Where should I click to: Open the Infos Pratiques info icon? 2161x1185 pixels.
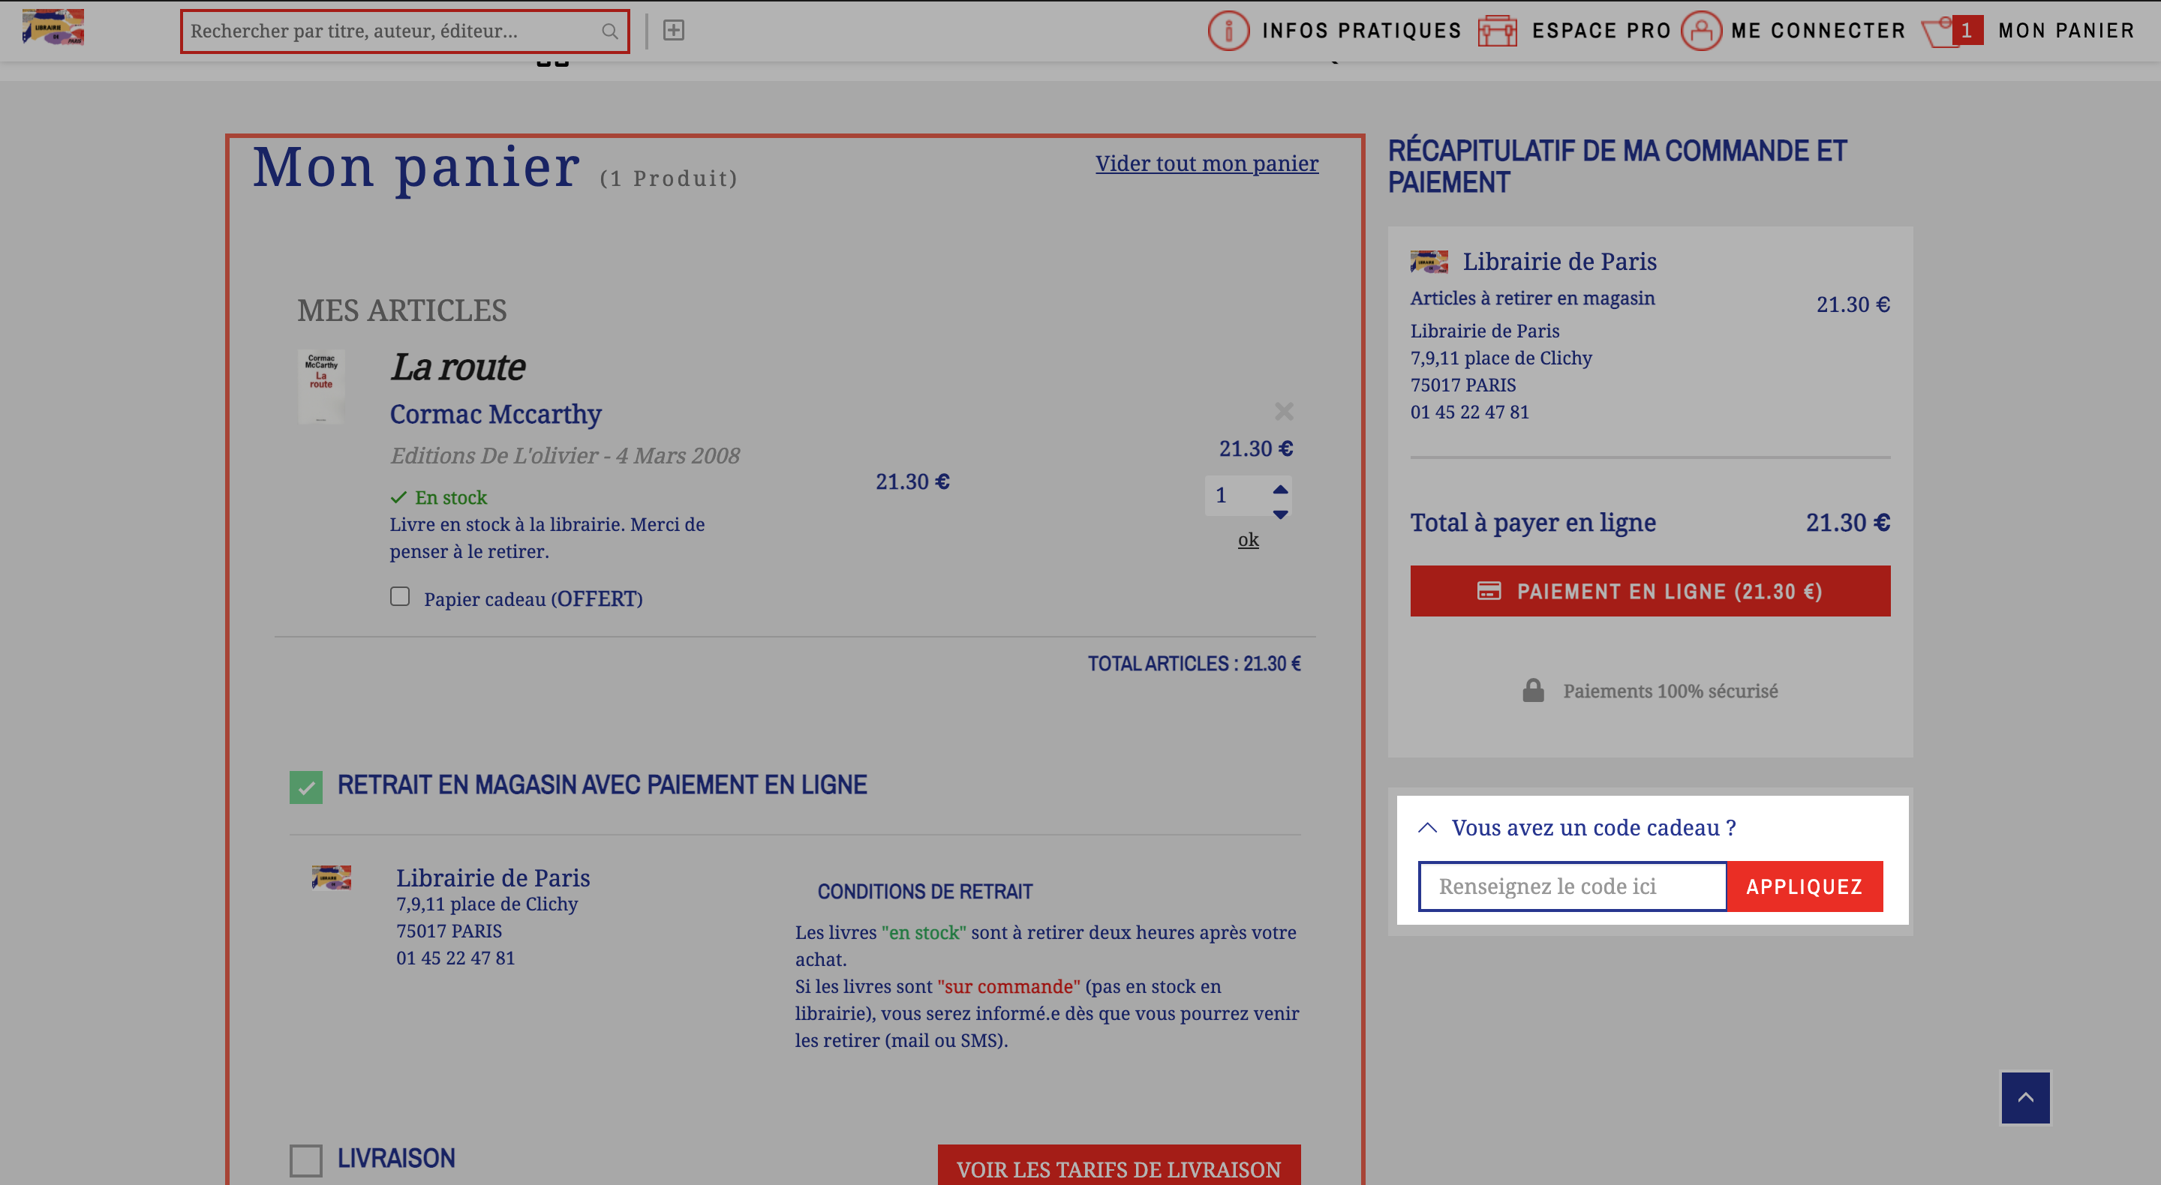point(1228,31)
